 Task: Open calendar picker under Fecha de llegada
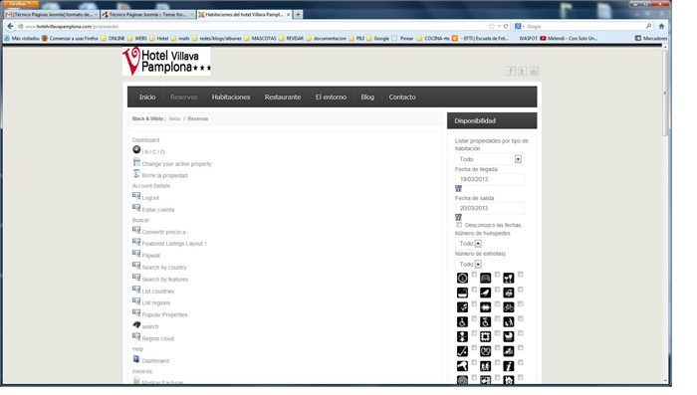coord(458,188)
